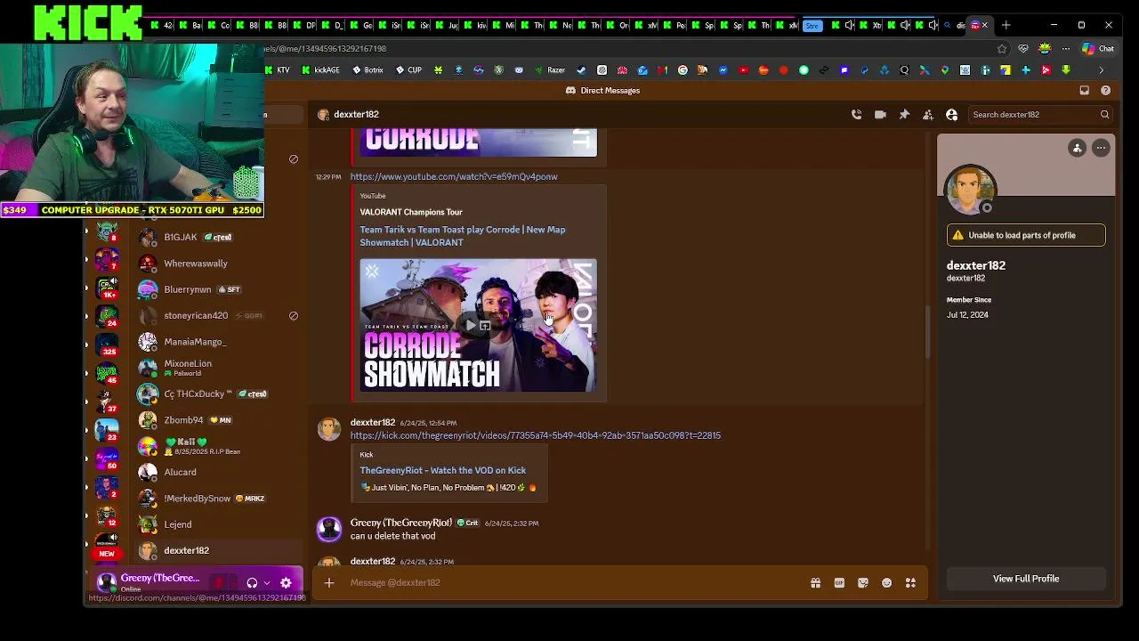1139x641 pixels.
Task: Start a voice call with dexxter182
Action: [x=856, y=114]
